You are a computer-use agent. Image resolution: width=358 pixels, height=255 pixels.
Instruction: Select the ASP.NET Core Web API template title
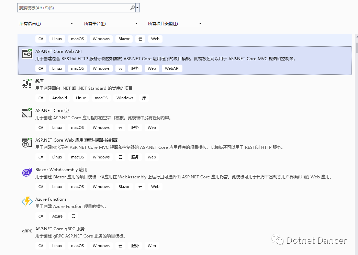coord(58,51)
